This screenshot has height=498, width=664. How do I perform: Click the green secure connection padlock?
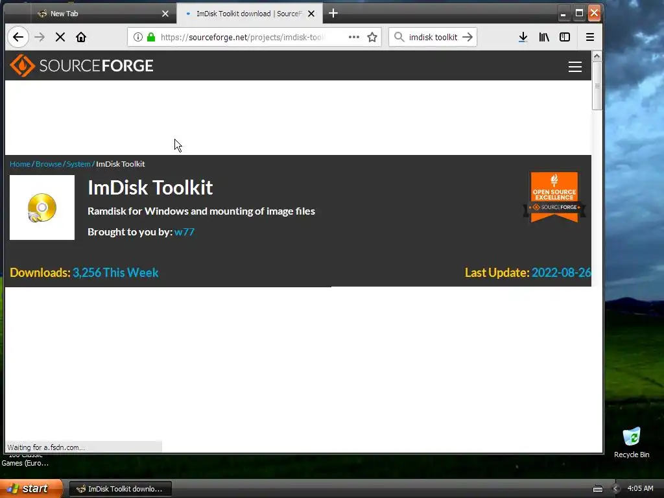coord(150,37)
